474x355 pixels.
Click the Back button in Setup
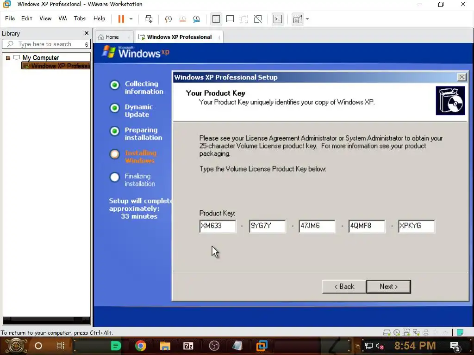[x=344, y=287]
